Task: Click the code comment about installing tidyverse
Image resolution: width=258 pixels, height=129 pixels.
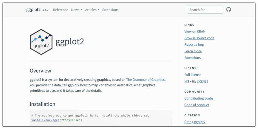Action: click(90, 116)
